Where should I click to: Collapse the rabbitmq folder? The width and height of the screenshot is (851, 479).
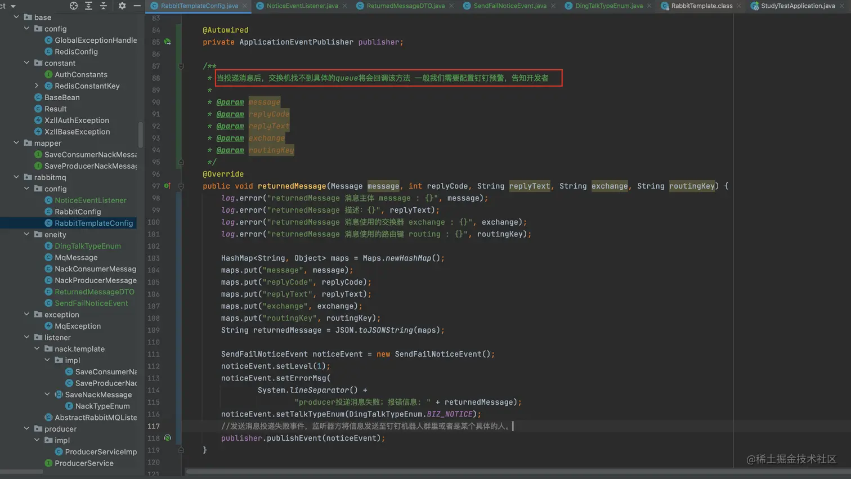(16, 177)
